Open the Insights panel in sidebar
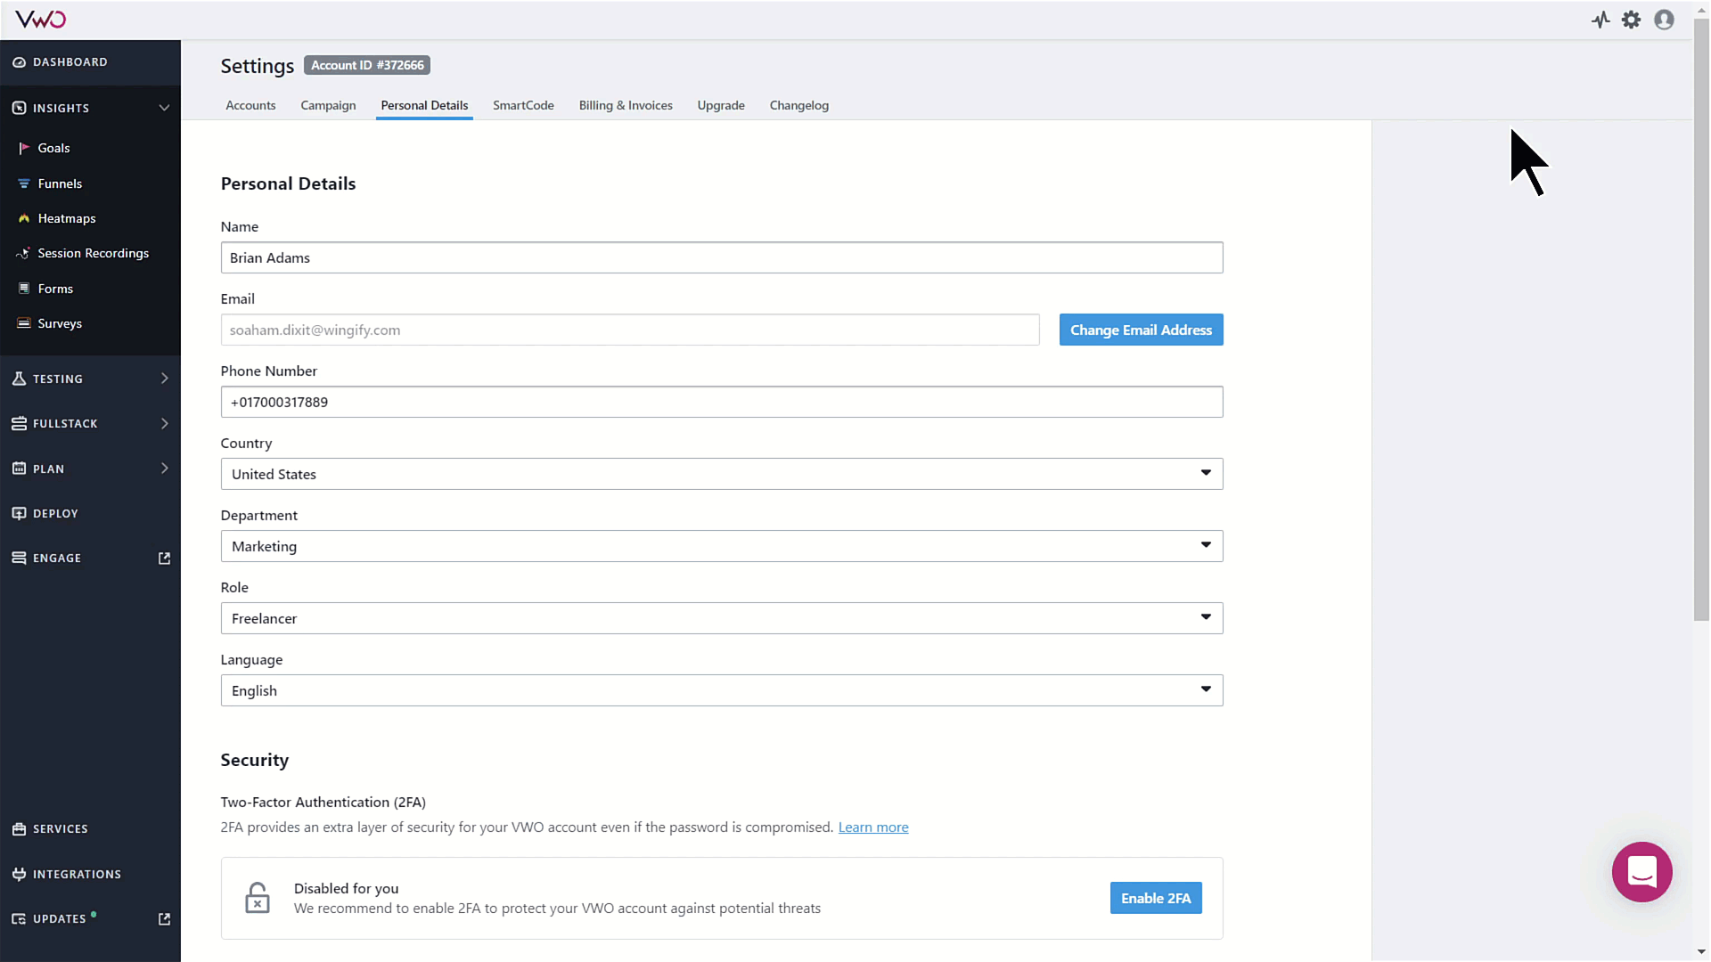Viewport: 1711px width, 962px height. click(89, 107)
